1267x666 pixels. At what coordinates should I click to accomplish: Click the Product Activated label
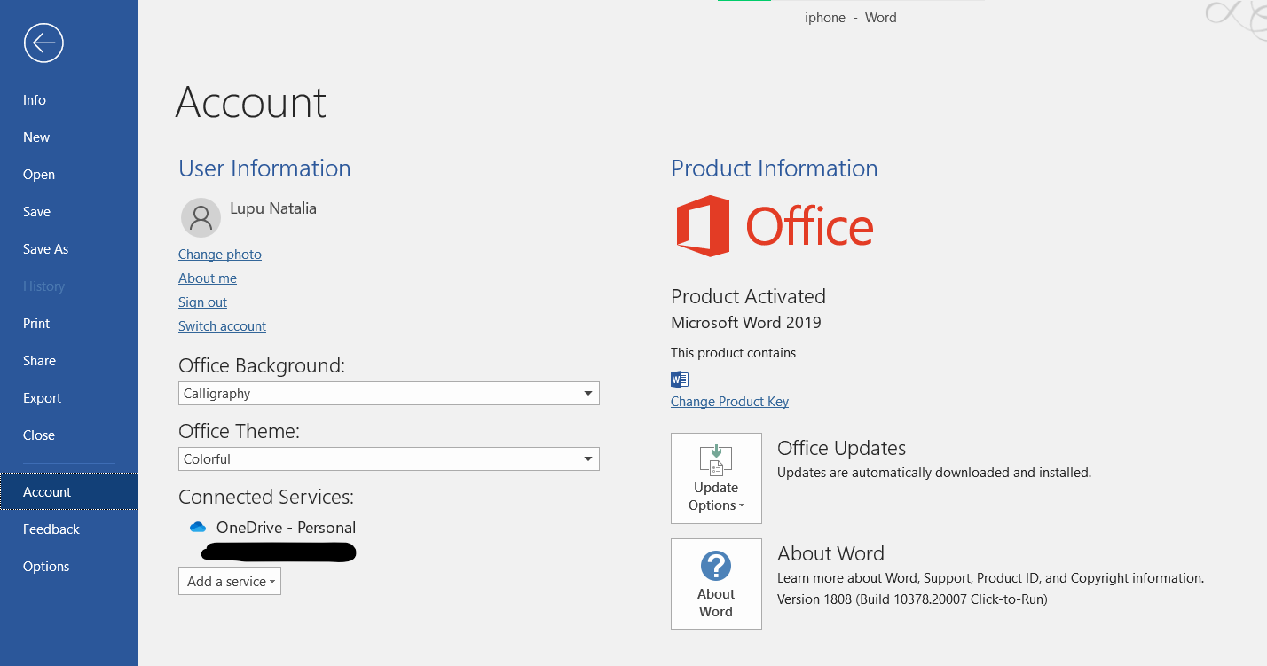tap(748, 296)
